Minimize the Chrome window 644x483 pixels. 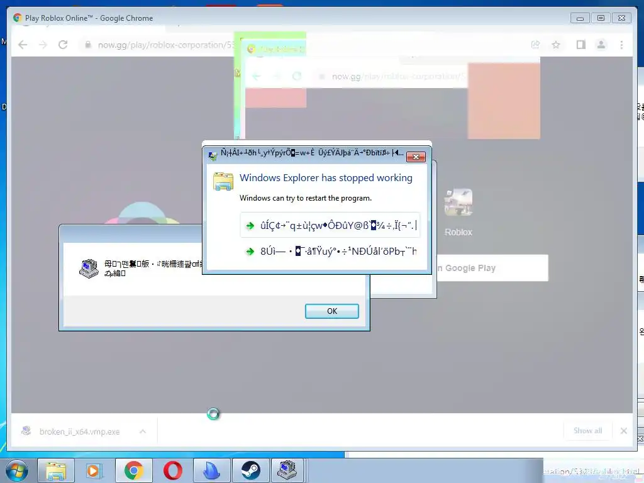click(580, 18)
